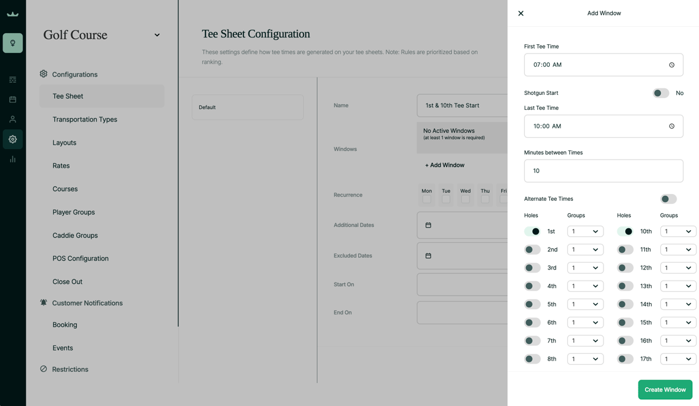Screen dimensions: 699x406
Task: Open Groups dropdown for the 10th hole
Action: click(678, 231)
